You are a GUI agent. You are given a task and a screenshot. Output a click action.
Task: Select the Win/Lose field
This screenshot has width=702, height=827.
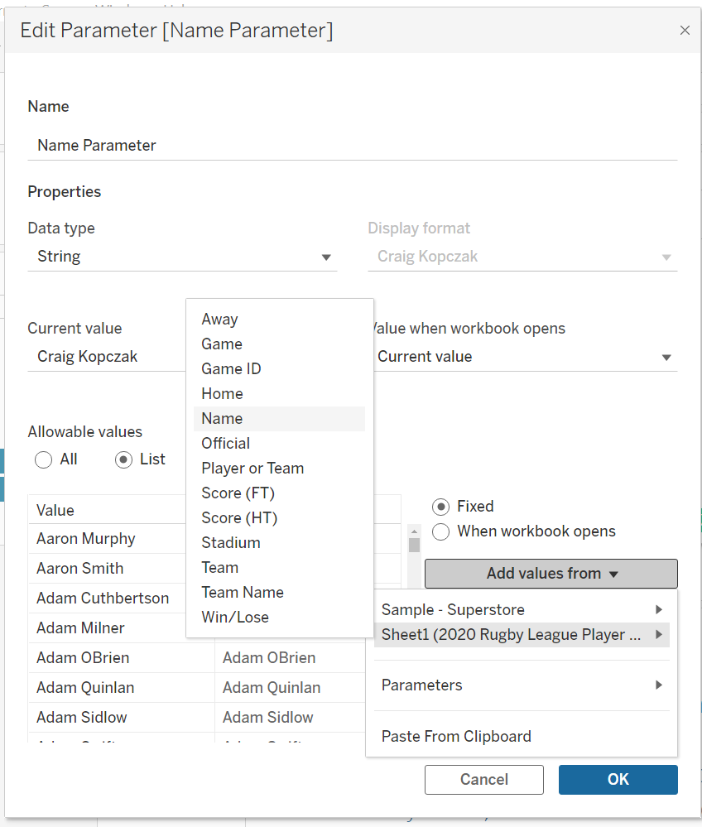235,618
